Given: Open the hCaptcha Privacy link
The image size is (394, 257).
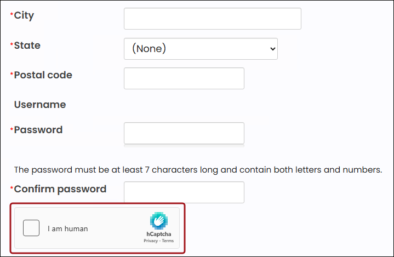Looking at the screenshot, I should click(x=150, y=241).
